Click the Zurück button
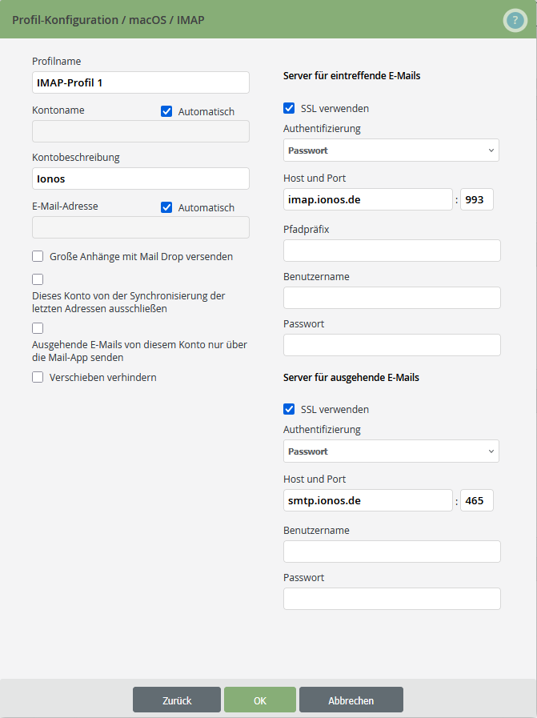The image size is (537, 718). [x=176, y=699]
